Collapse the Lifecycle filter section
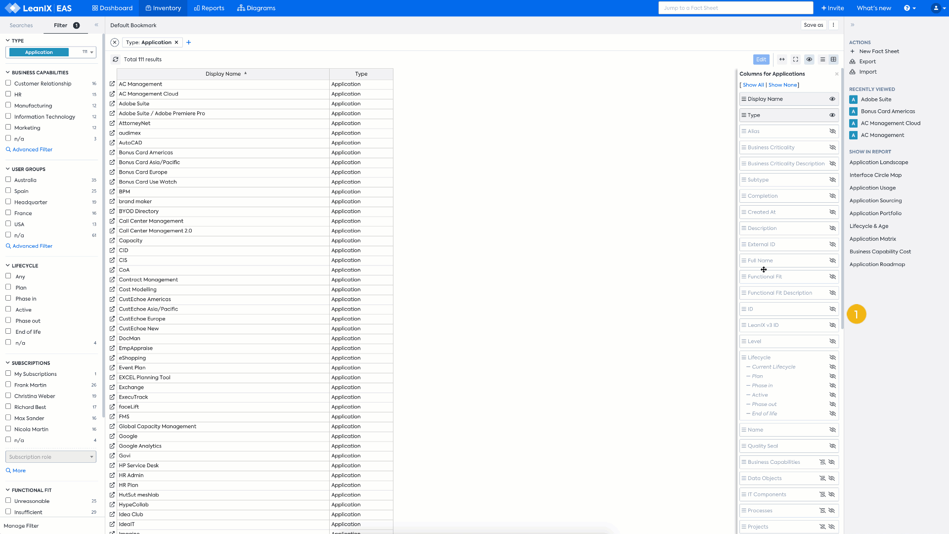The height and width of the screenshot is (534, 949). pos(8,266)
